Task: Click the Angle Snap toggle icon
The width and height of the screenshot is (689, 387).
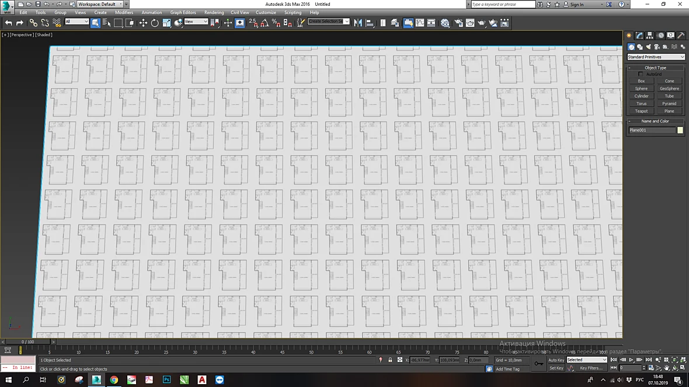Action: tap(265, 23)
